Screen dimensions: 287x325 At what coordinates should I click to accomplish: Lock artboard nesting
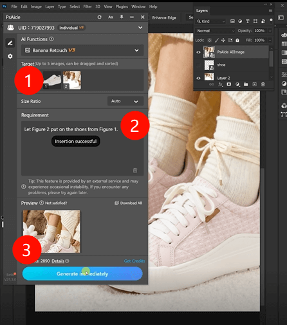(x=230, y=40)
